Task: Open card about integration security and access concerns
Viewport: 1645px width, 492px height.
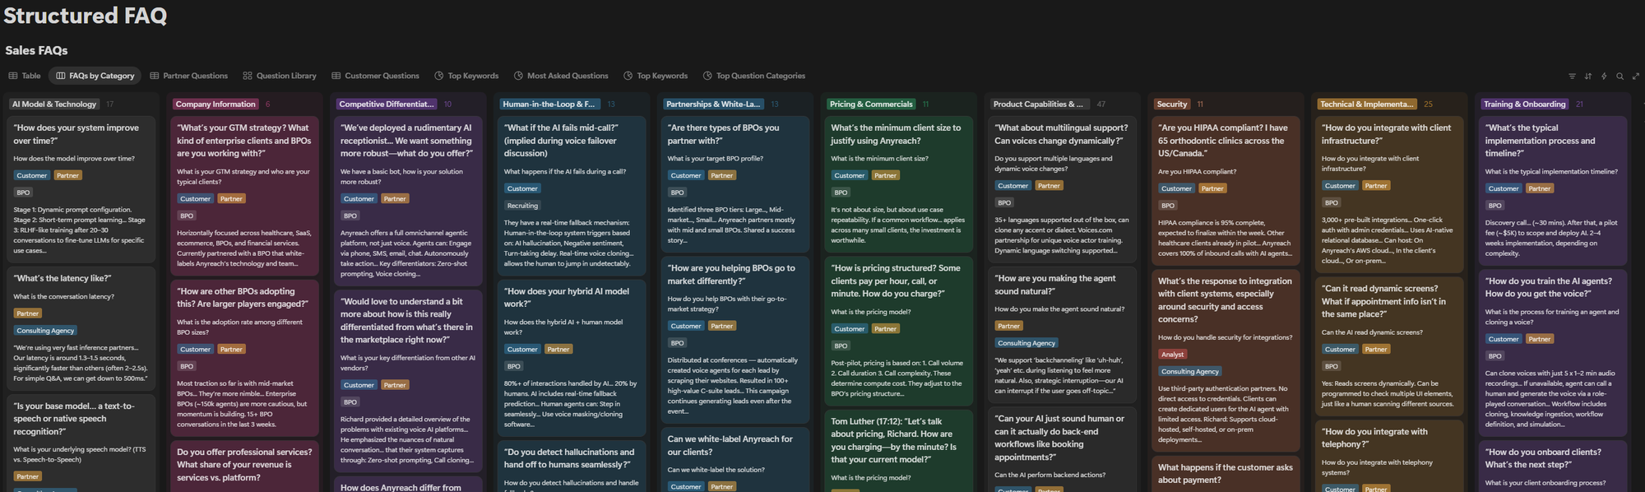Action: click(1226, 361)
